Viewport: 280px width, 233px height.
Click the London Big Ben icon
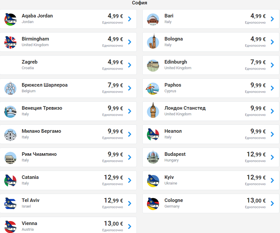[153, 111]
